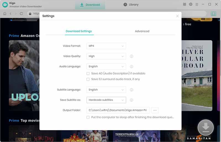Click the green film icon at top right

pyautogui.click(x=213, y=14)
